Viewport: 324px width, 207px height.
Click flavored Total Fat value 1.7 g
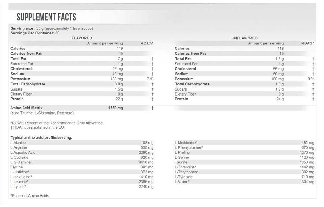click(x=119, y=59)
